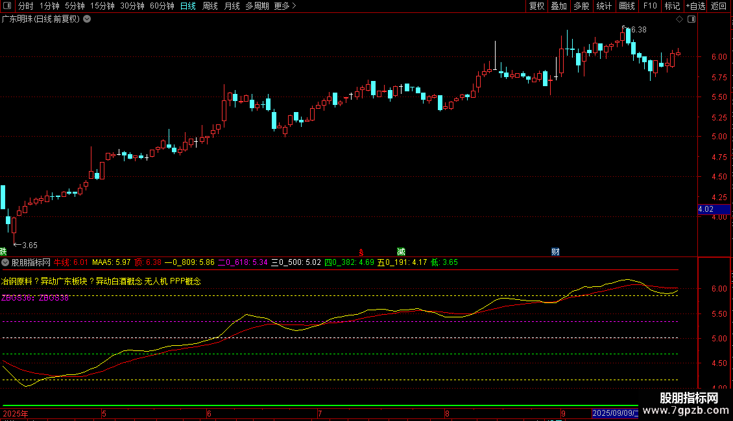This screenshot has width=733, height=421.
Task: Open F10 company information
Action: pyautogui.click(x=650, y=6)
